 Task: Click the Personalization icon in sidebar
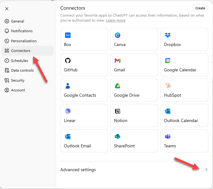tap(7, 41)
